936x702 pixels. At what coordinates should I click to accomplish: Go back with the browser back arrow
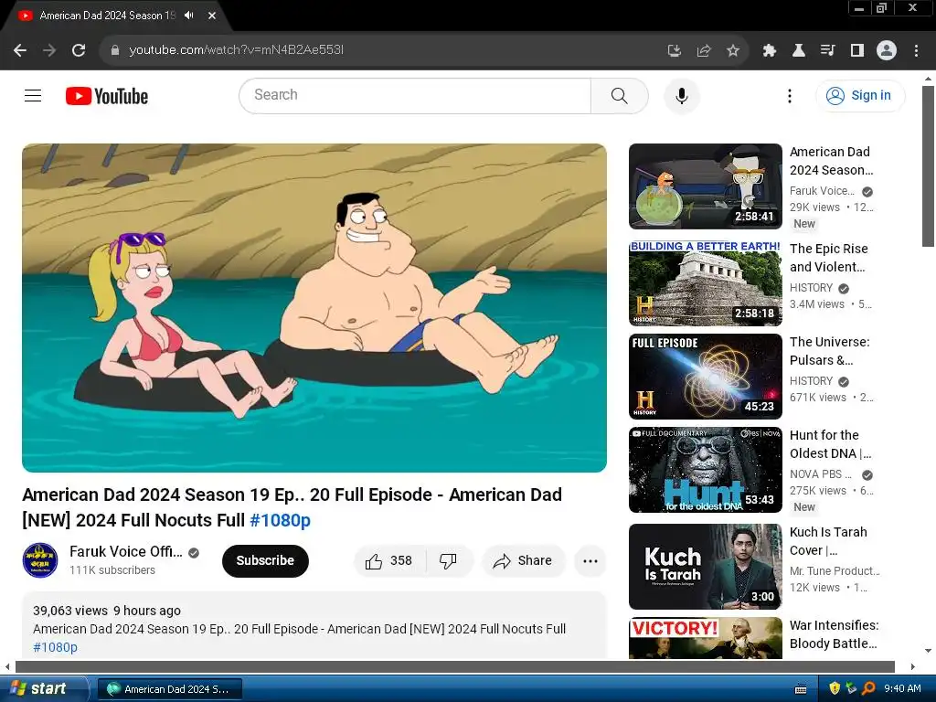[x=20, y=50]
